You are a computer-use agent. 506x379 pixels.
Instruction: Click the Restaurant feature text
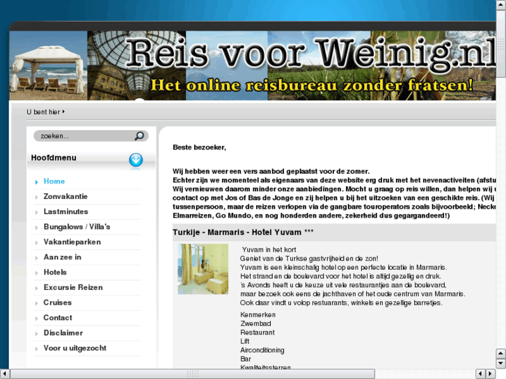point(258,332)
